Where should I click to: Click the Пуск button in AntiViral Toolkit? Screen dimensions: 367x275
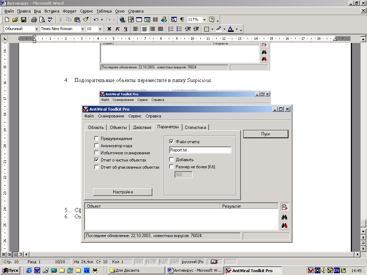point(266,134)
